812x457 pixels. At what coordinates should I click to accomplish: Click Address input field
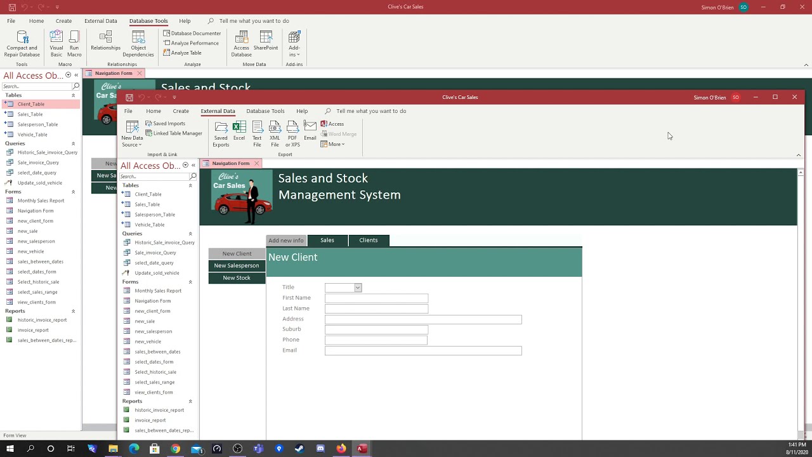click(x=423, y=319)
